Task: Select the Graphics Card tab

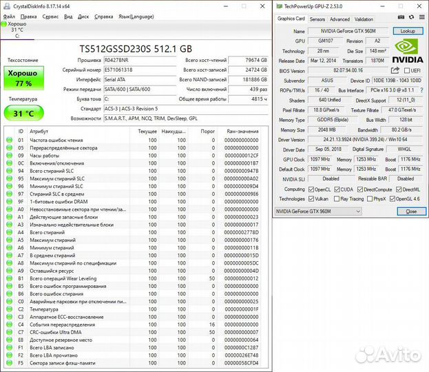Action: pos(291,19)
